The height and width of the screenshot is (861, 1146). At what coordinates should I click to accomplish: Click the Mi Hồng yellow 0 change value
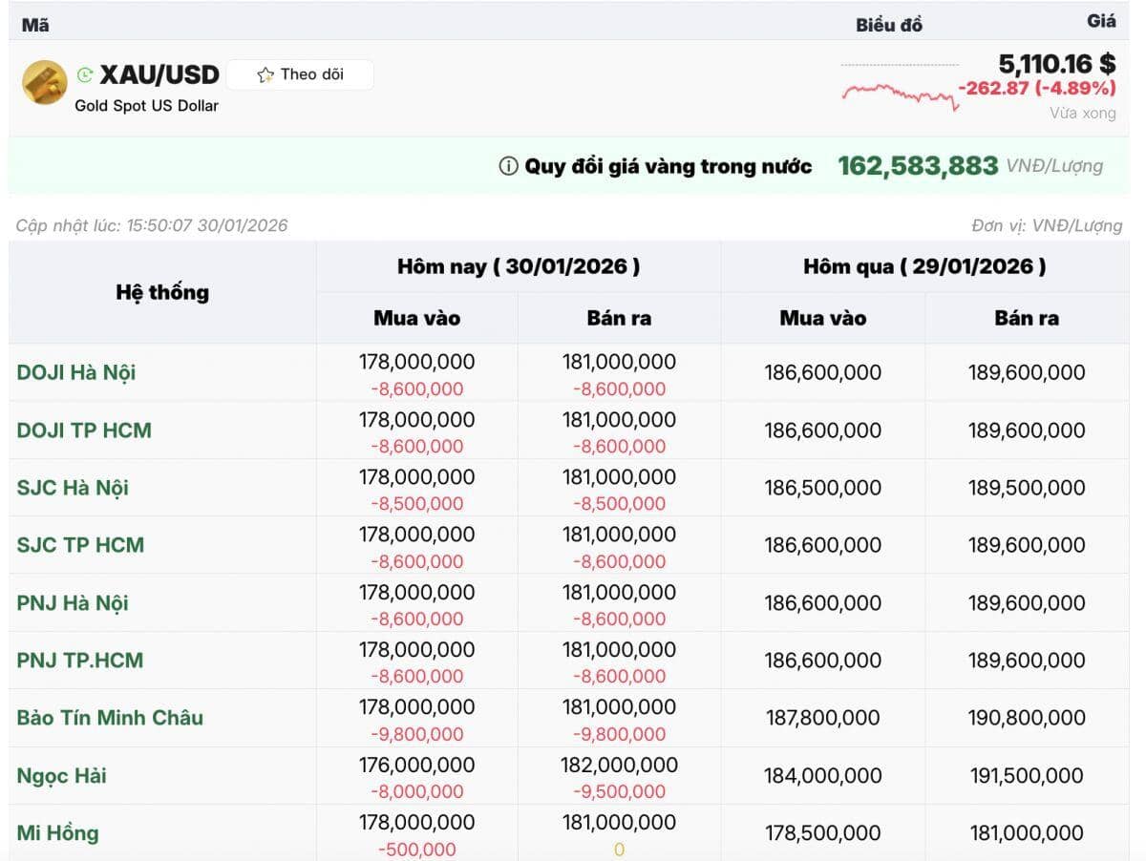(x=619, y=850)
